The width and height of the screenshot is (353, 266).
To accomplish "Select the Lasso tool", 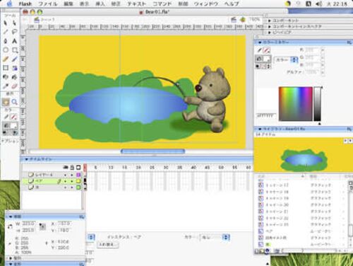I will (x=15, y=32).
